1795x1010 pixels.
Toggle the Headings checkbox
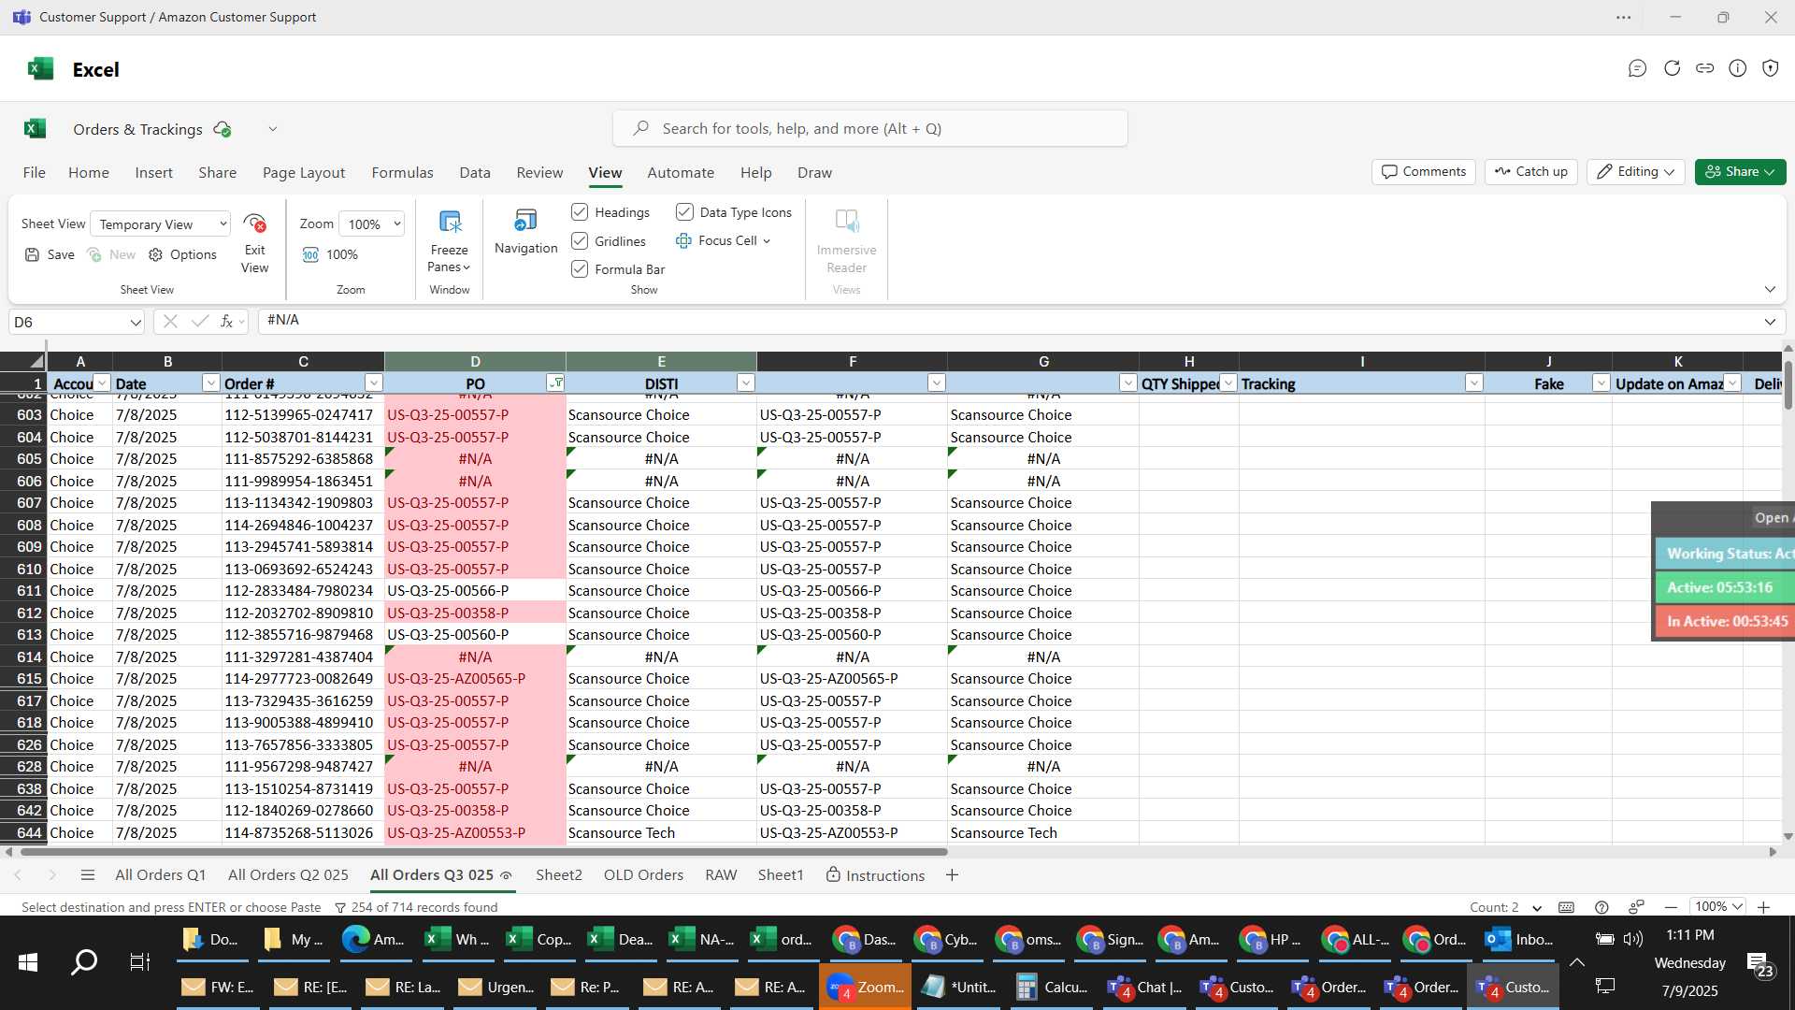(x=580, y=212)
